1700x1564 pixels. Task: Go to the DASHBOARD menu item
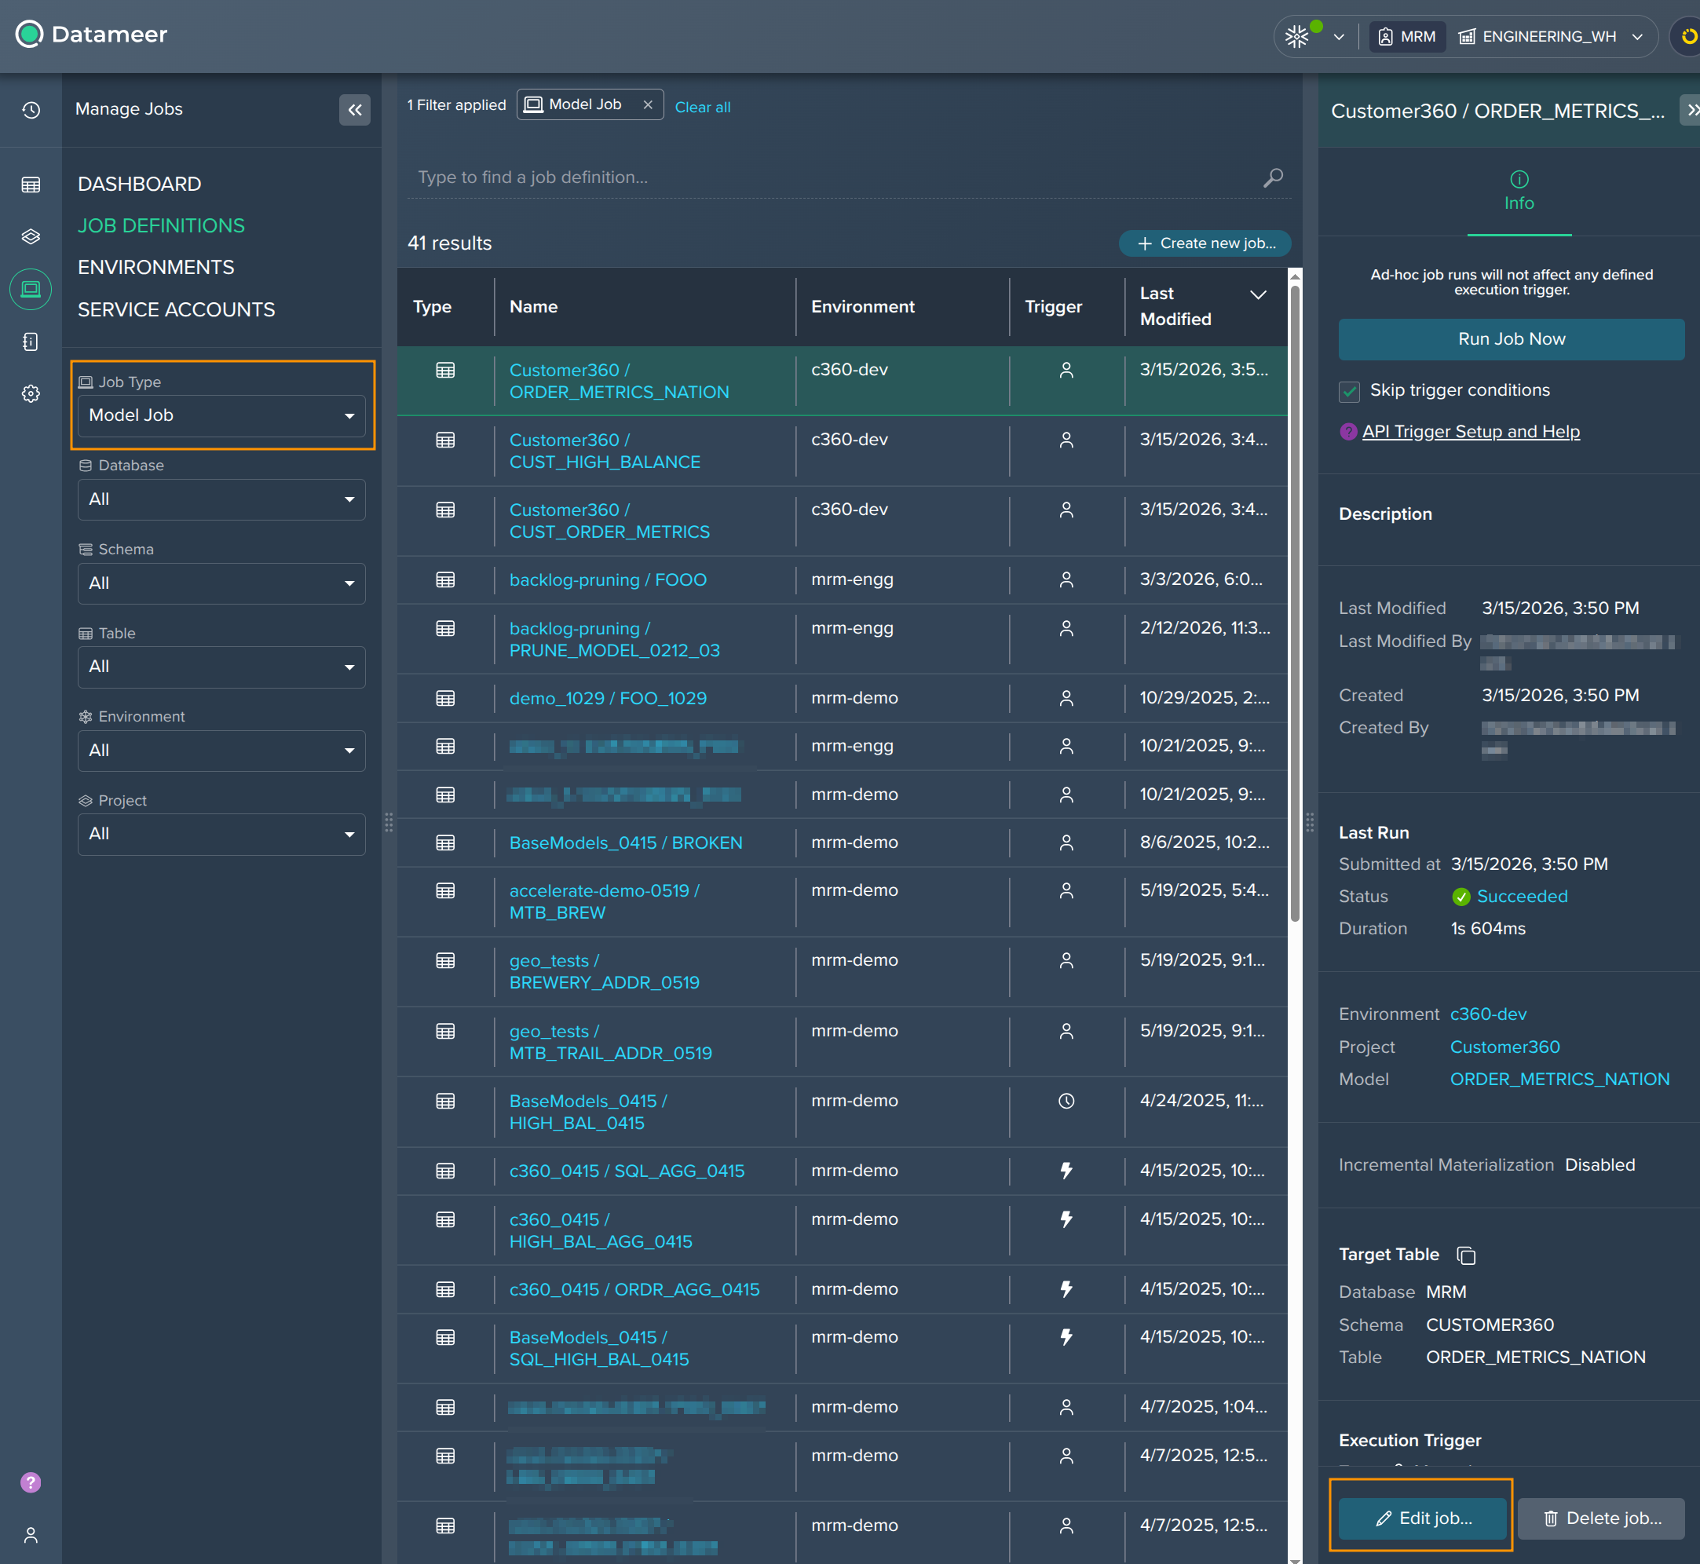tap(140, 184)
